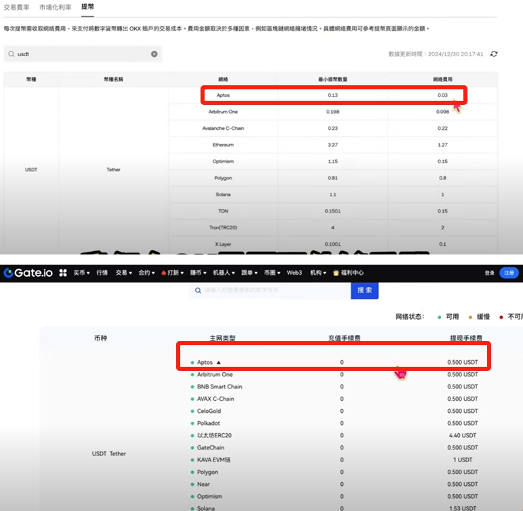Click the 1.53 USDT withdrawal fee
Screen dimensions: 523x511
[x=462, y=508]
